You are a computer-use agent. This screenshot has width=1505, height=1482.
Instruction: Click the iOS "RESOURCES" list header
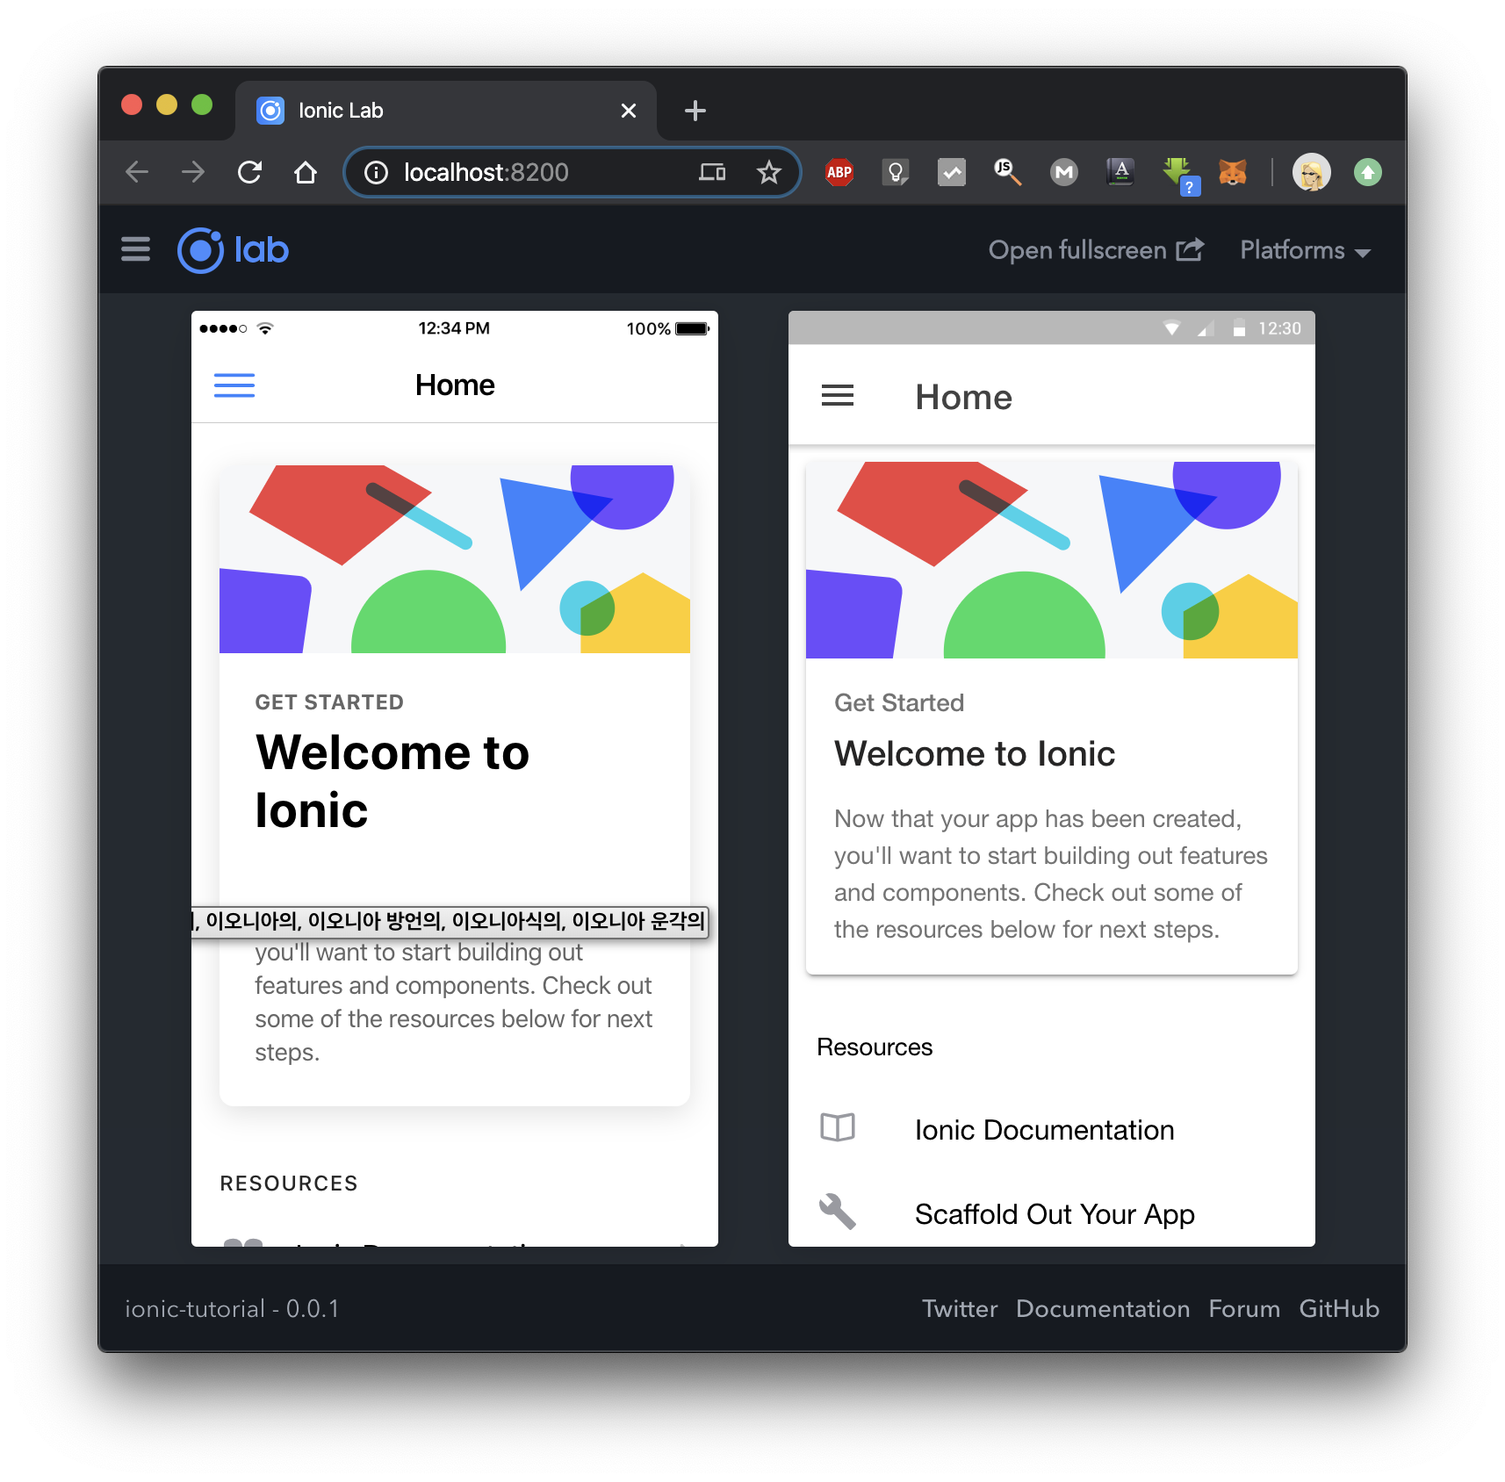coord(289,1183)
